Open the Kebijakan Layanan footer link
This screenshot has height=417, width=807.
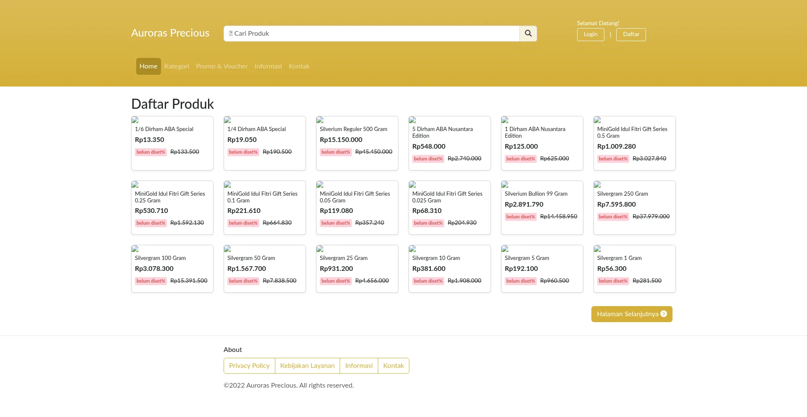click(307, 366)
